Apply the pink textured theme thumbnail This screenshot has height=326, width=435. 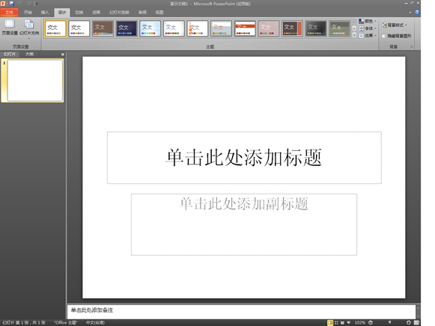(268, 28)
